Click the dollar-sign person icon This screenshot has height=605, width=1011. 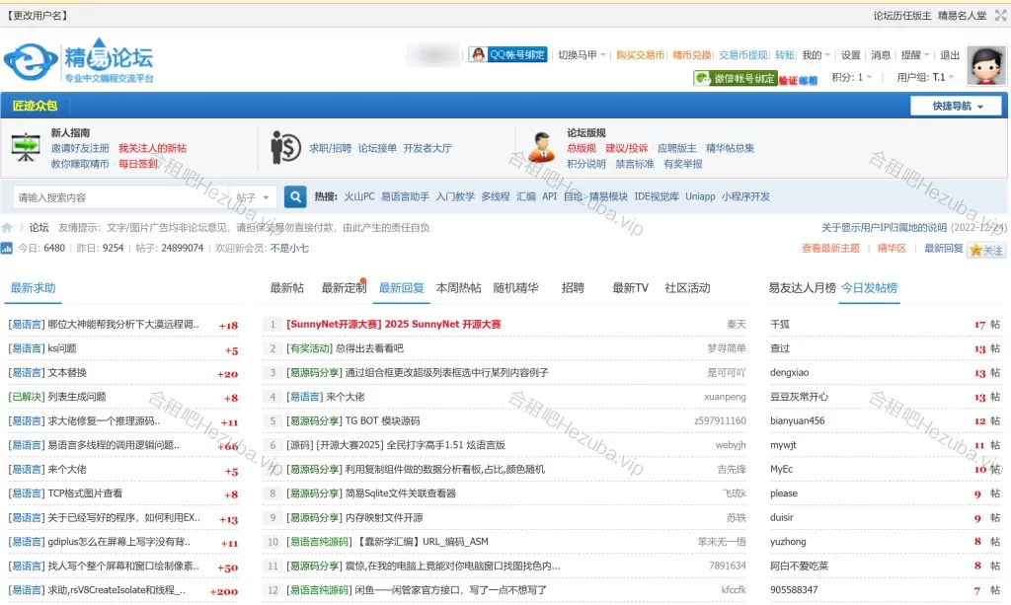[286, 148]
